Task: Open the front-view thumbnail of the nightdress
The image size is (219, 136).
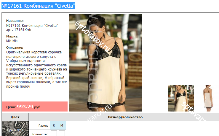Action: 180,98
